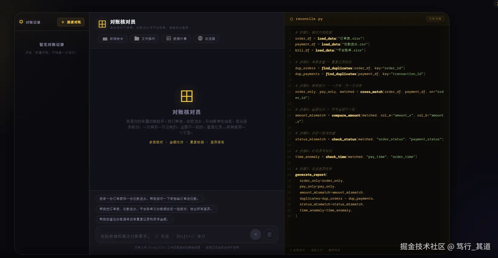498x258 pixels.
Task: Click the check_time function call
Action: coord(336,157)
